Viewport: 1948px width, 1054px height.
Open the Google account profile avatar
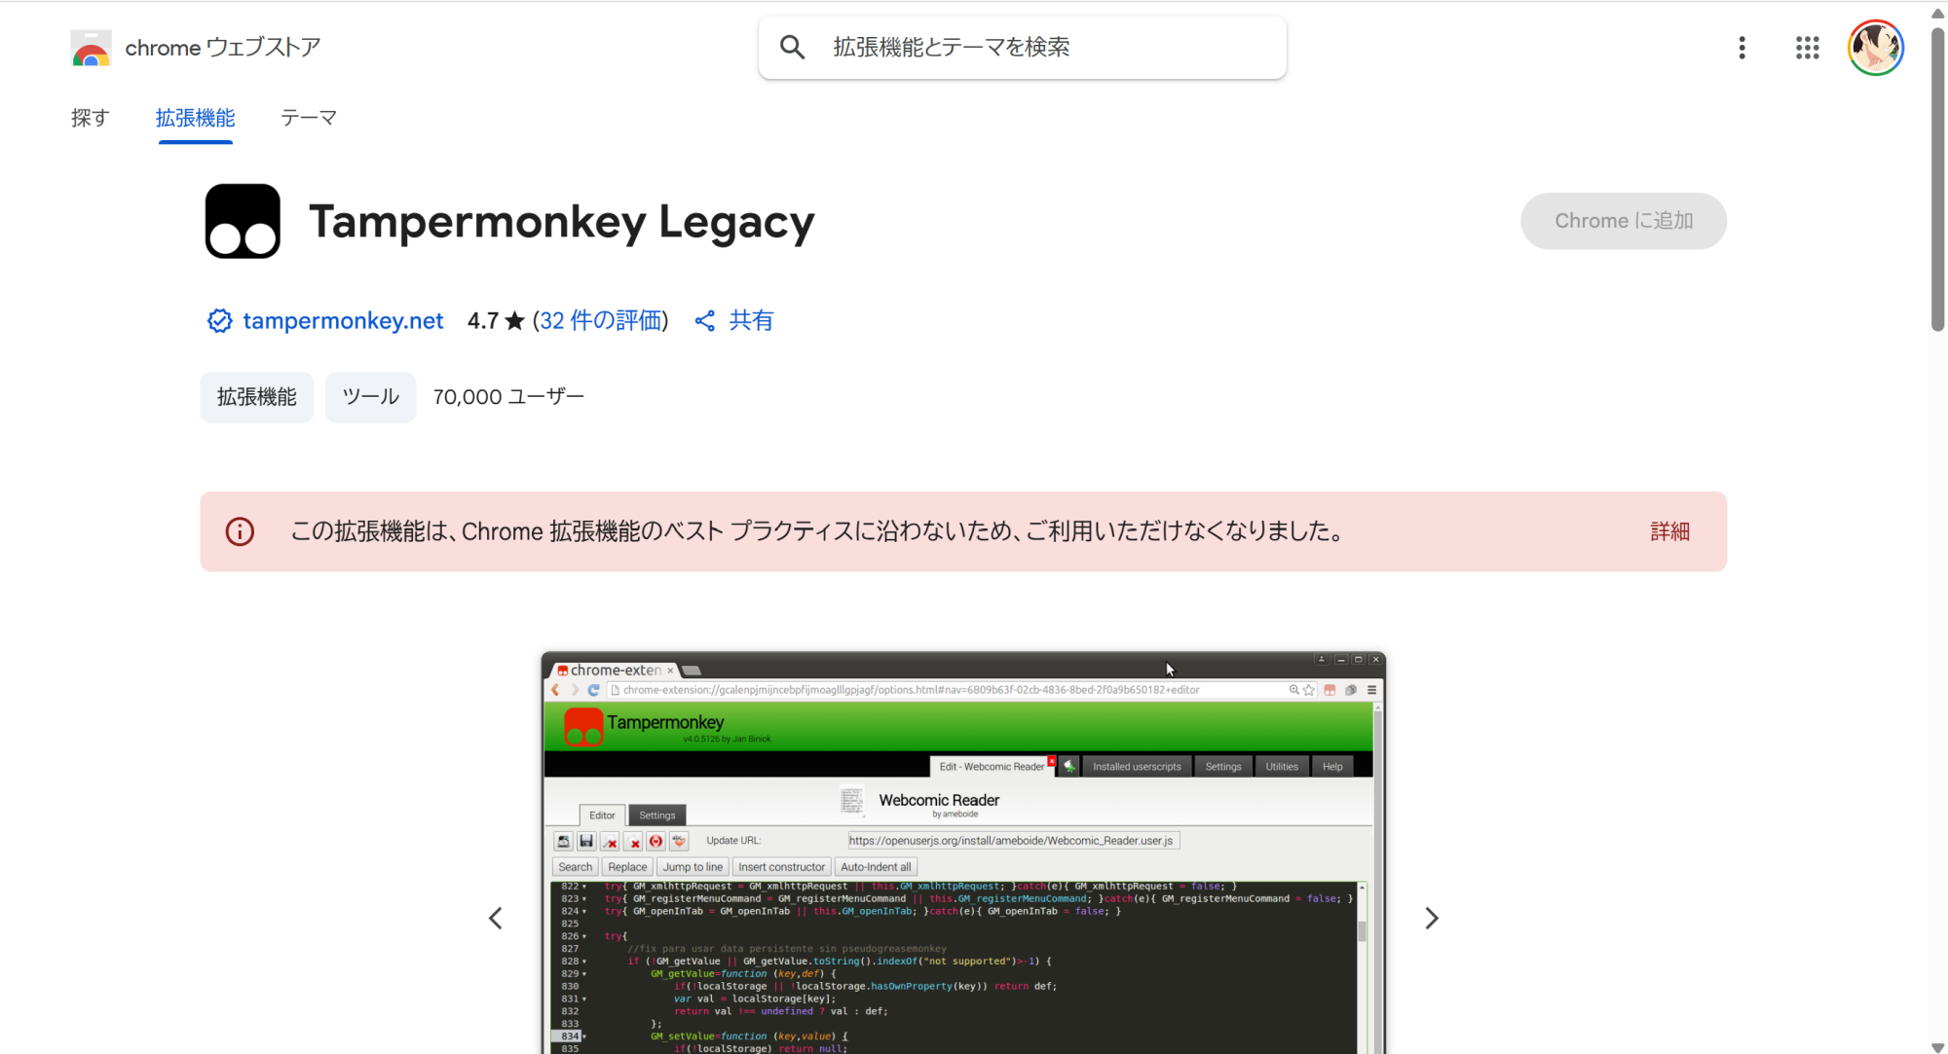tap(1876, 48)
